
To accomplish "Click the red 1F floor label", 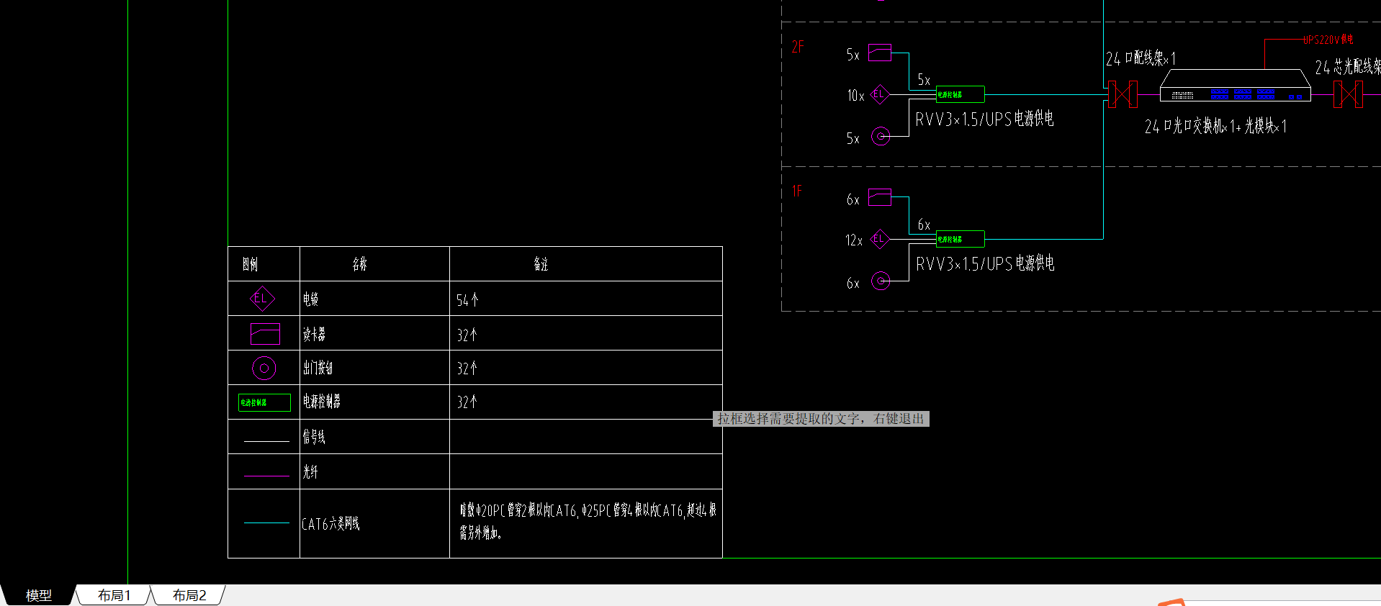I will (x=797, y=191).
